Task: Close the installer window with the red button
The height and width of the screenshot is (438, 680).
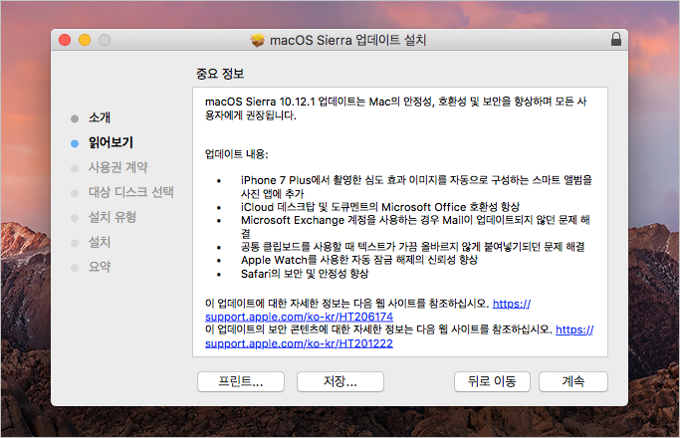Action: tap(65, 40)
